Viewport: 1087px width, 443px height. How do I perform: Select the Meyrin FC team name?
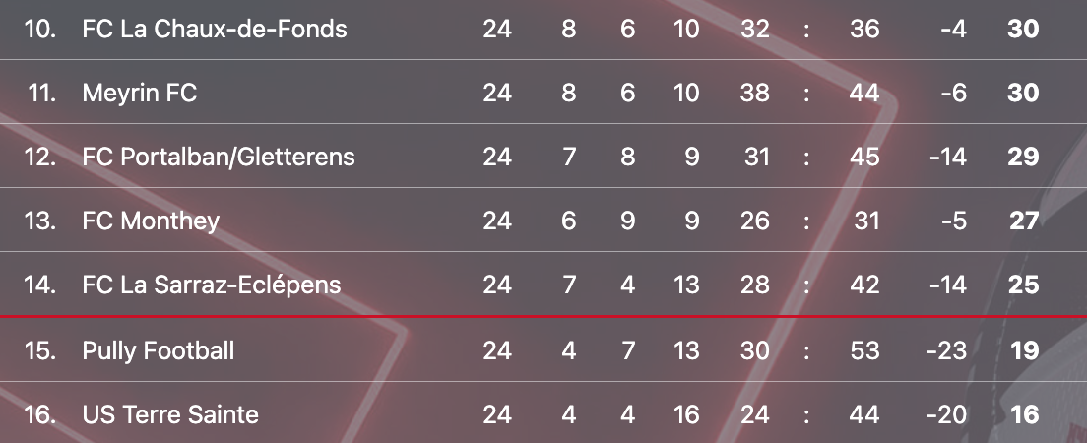click(140, 93)
